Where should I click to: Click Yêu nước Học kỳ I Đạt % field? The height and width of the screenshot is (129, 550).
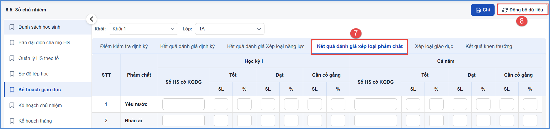291,104
